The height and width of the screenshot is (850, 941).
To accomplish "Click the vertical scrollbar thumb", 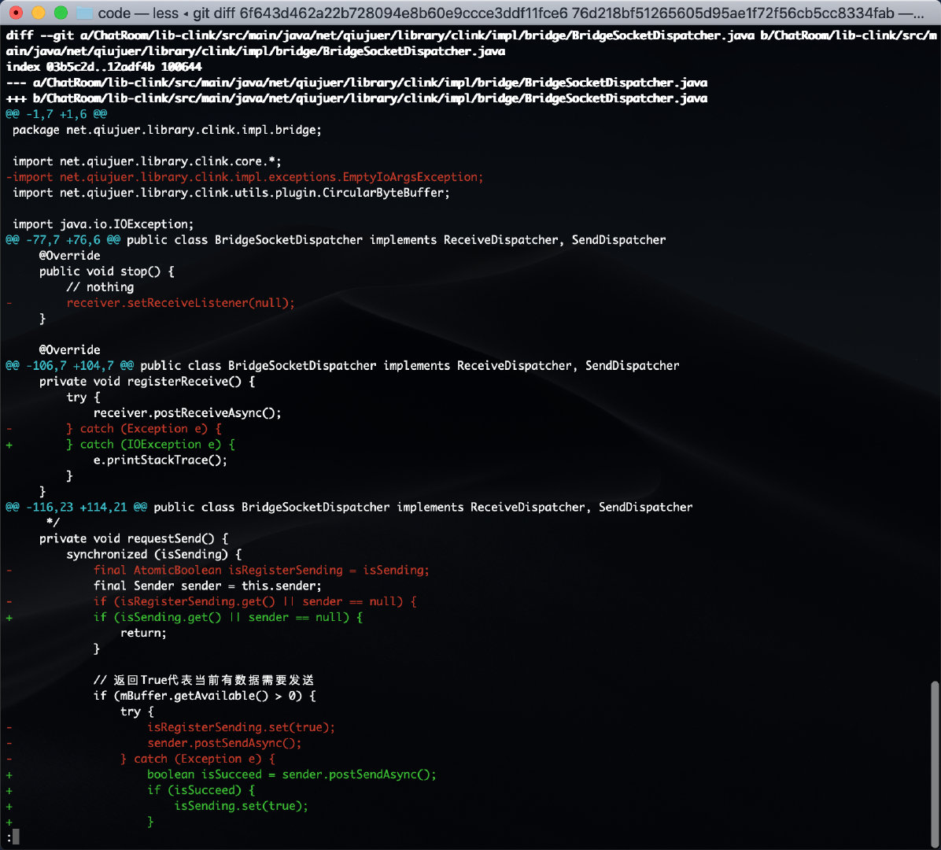I will (935, 763).
